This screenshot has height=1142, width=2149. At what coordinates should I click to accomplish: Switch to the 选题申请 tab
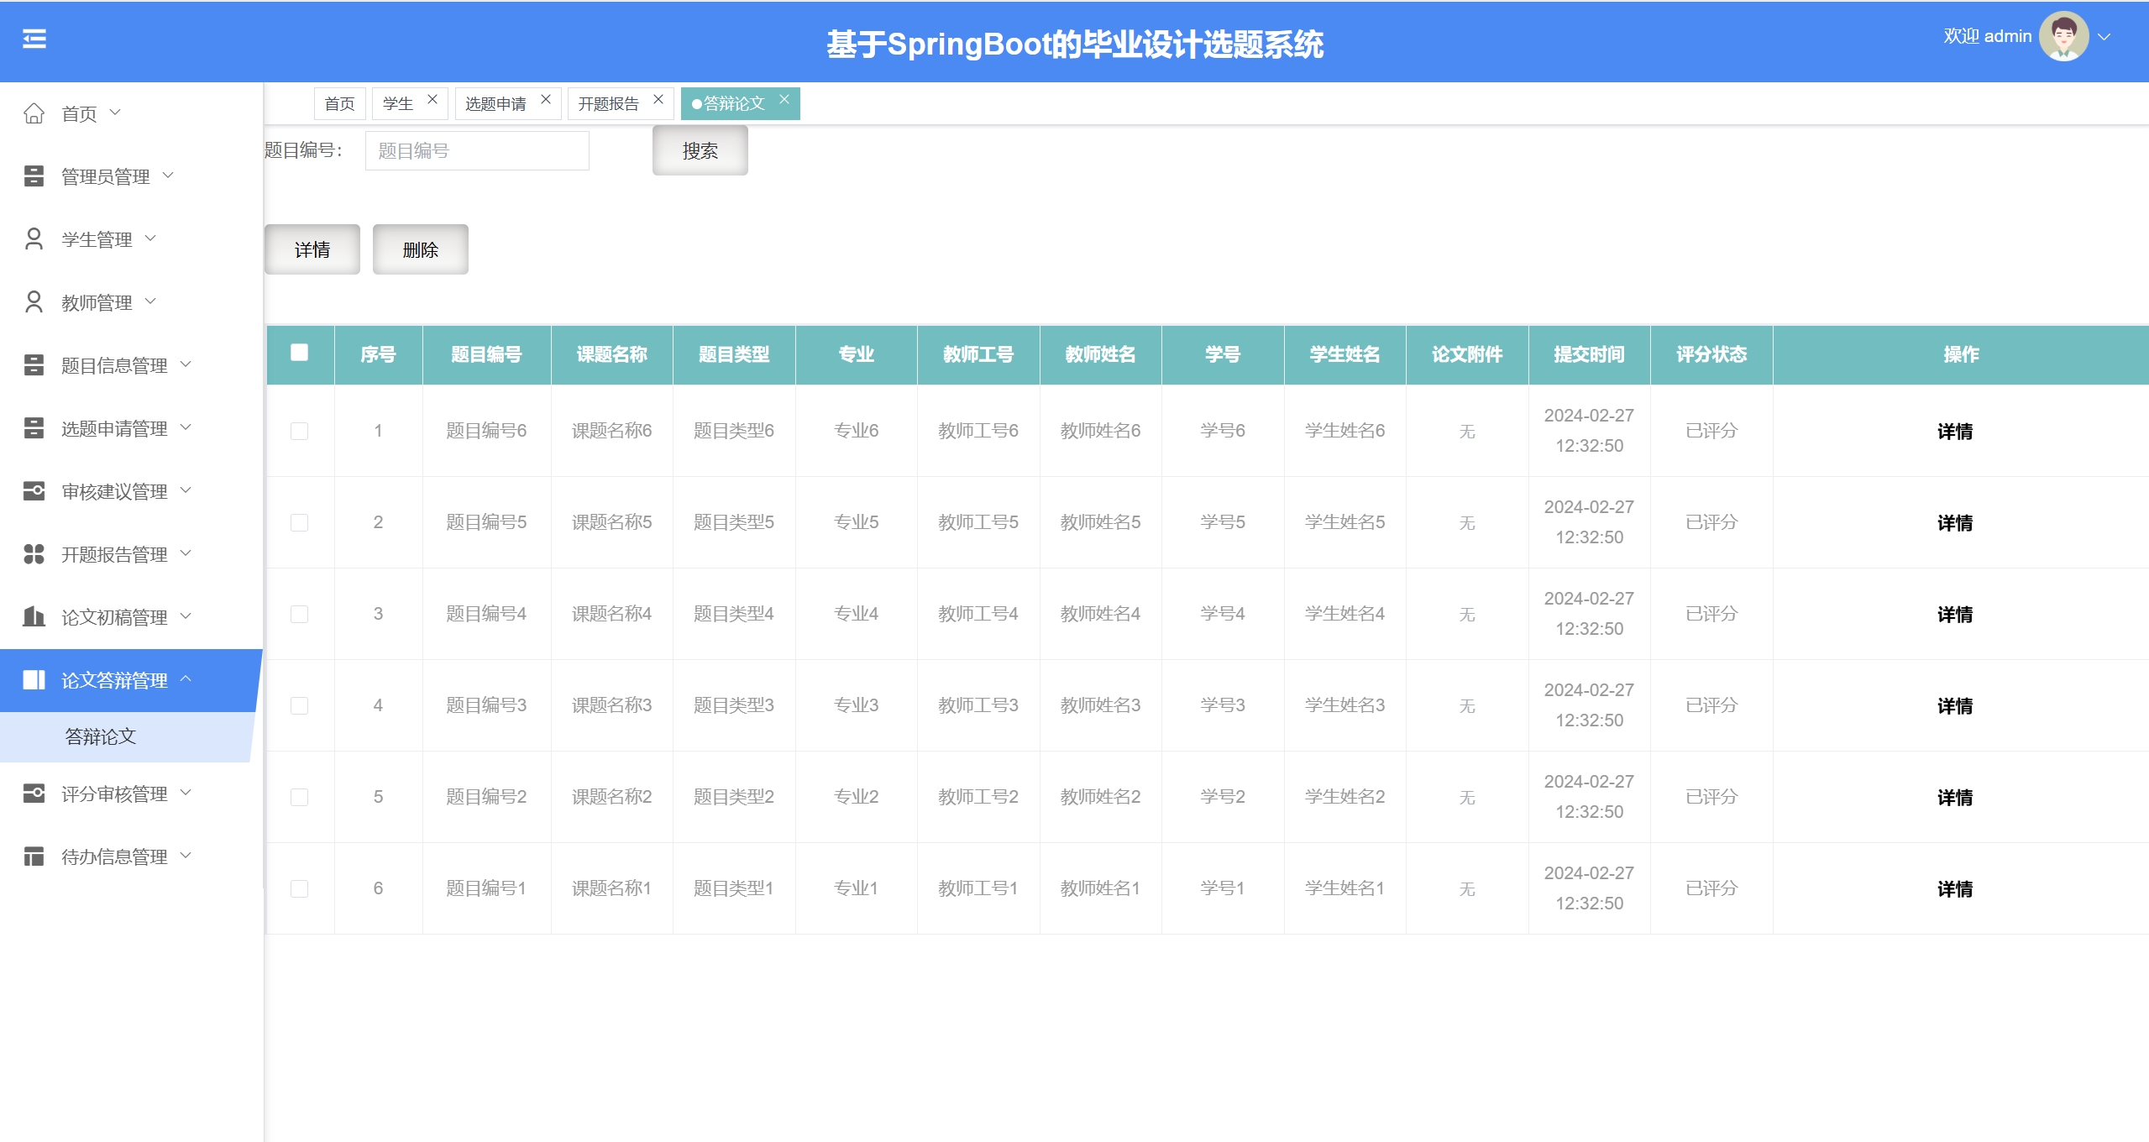point(495,103)
